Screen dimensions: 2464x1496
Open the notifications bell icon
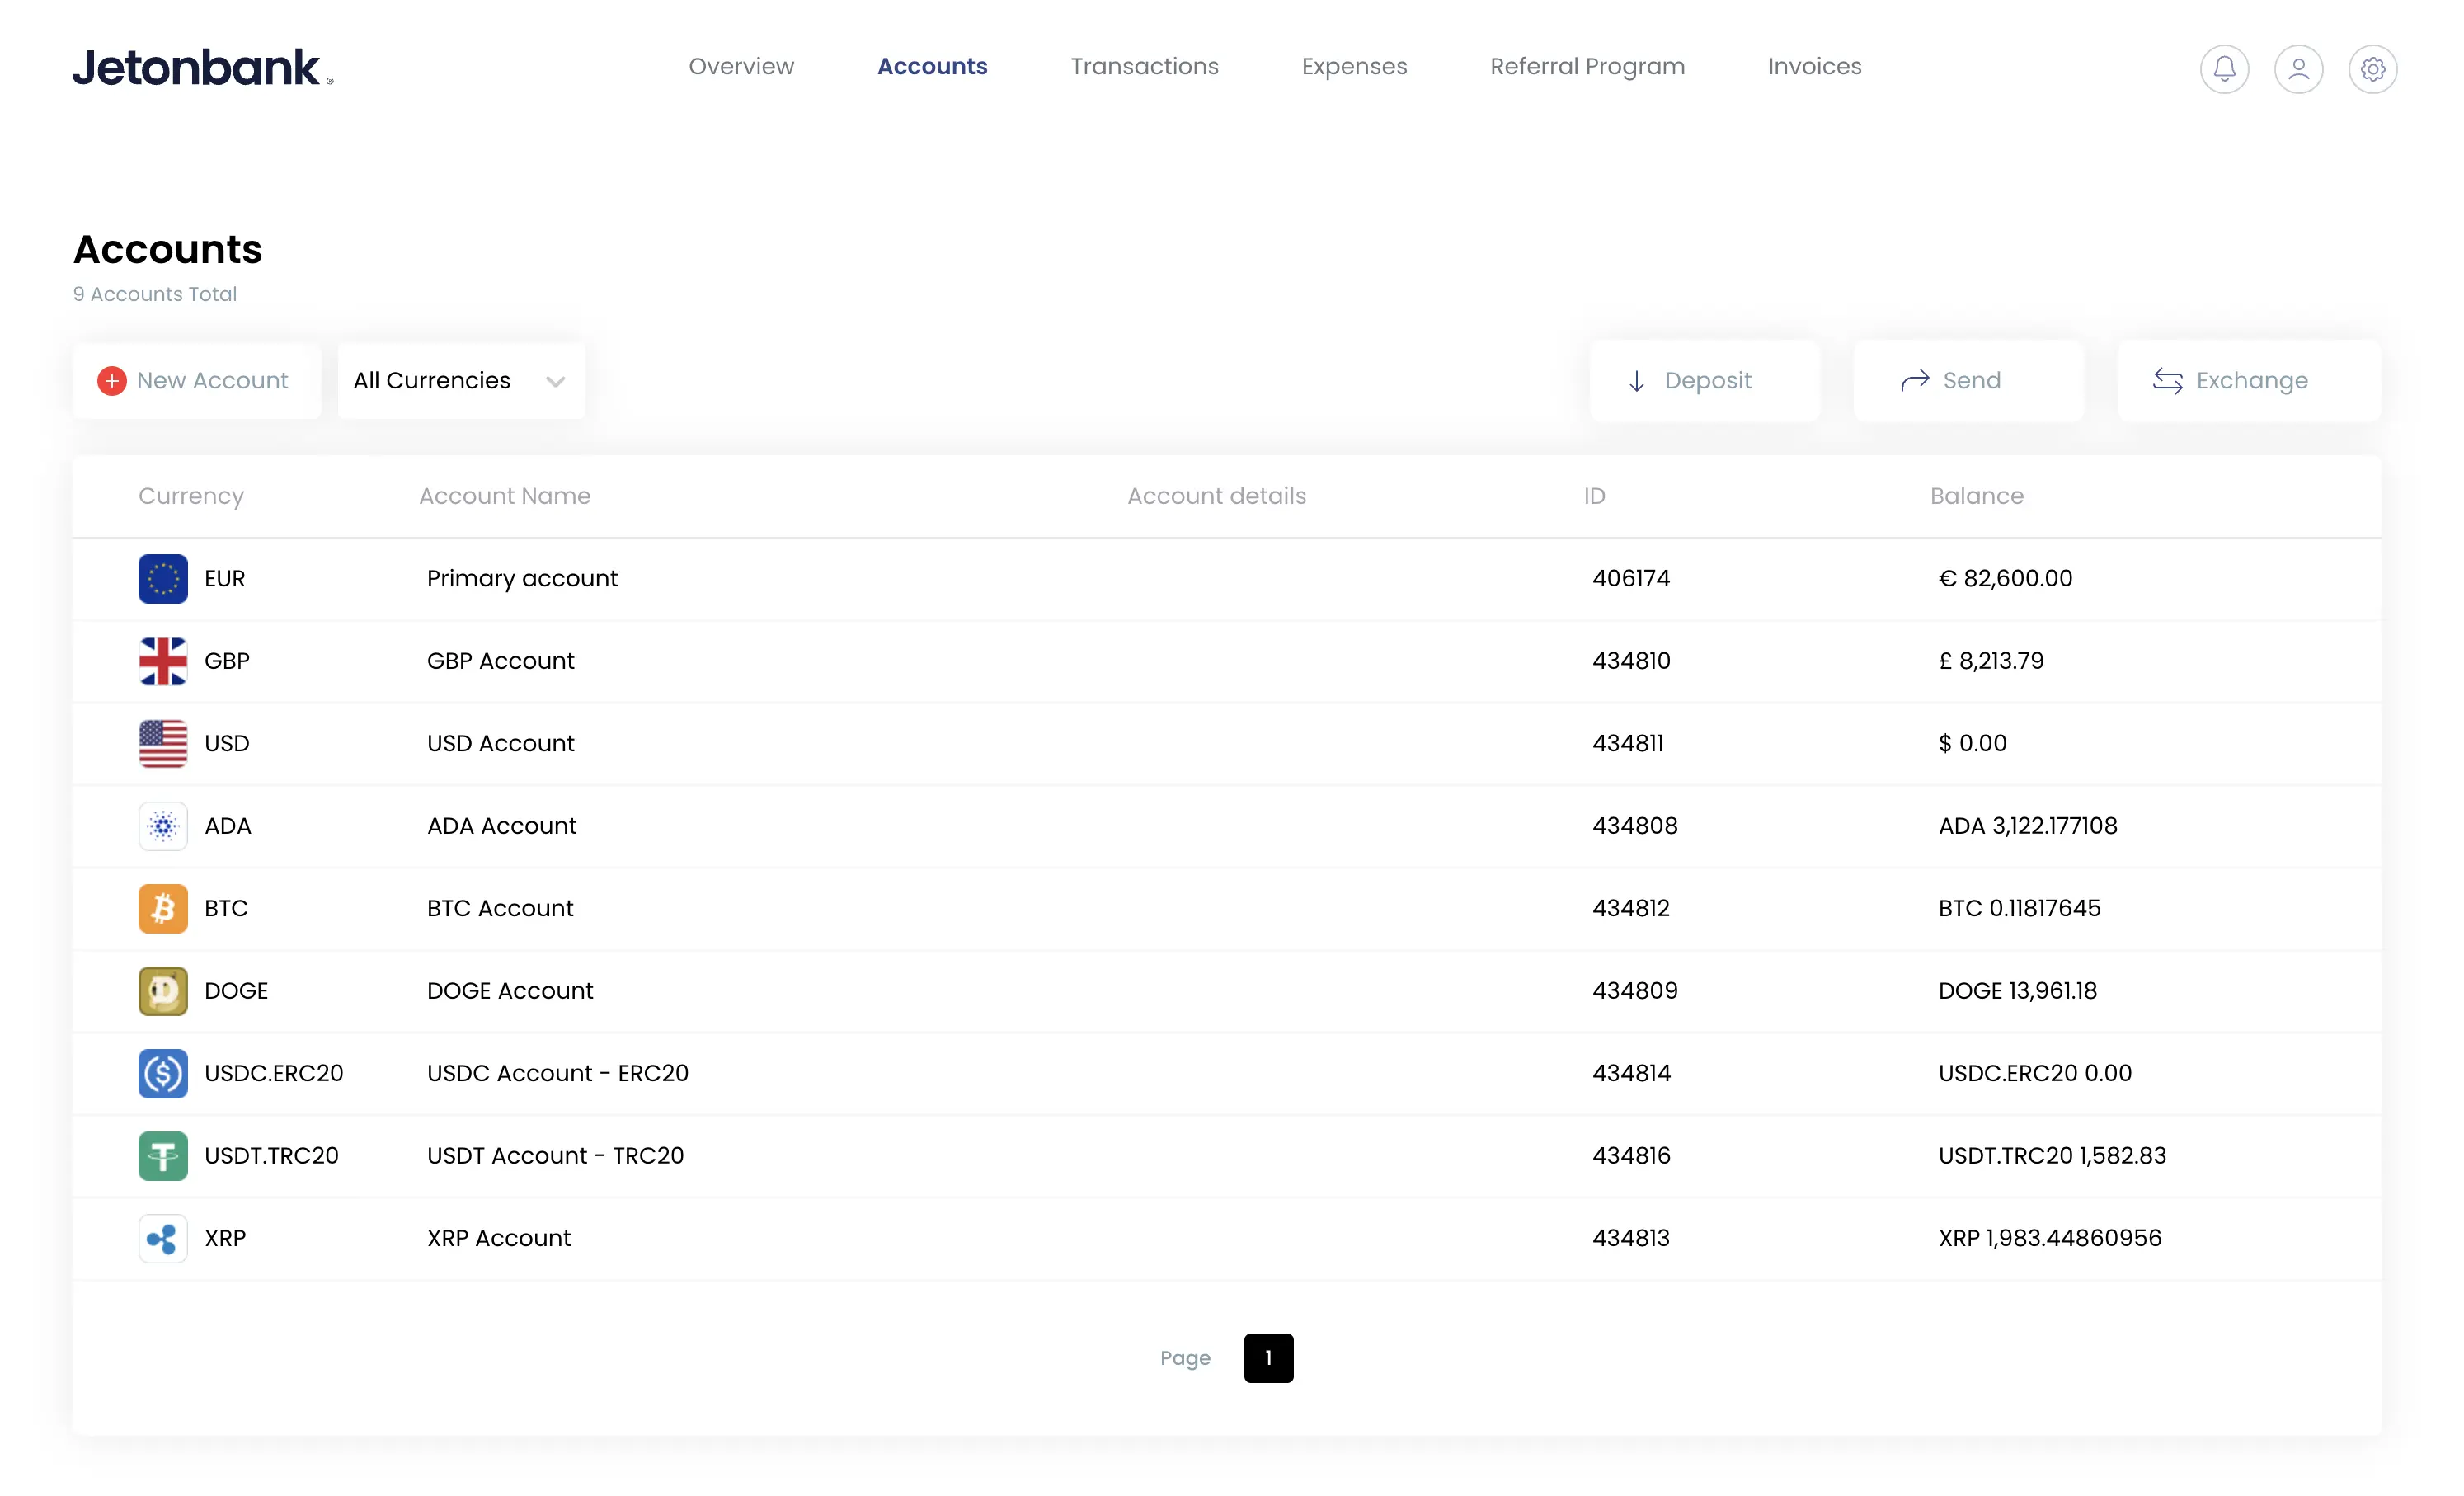pyautogui.click(x=2224, y=69)
